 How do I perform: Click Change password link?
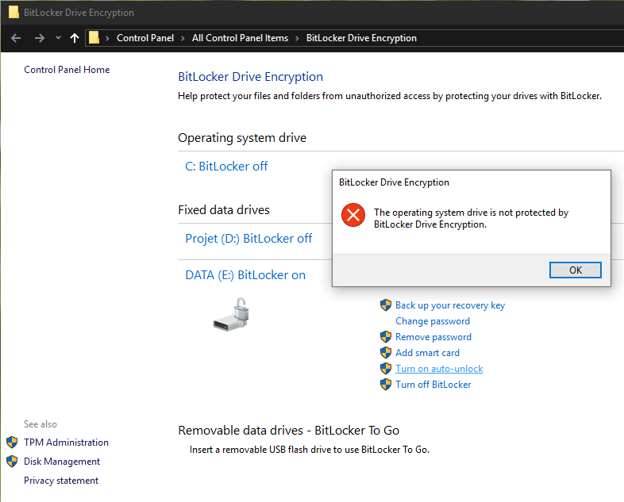(433, 321)
